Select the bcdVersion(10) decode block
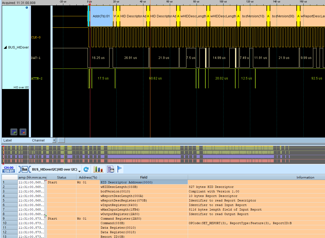The height and width of the screenshot is (238, 325). pyautogui.click(x=253, y=16)
